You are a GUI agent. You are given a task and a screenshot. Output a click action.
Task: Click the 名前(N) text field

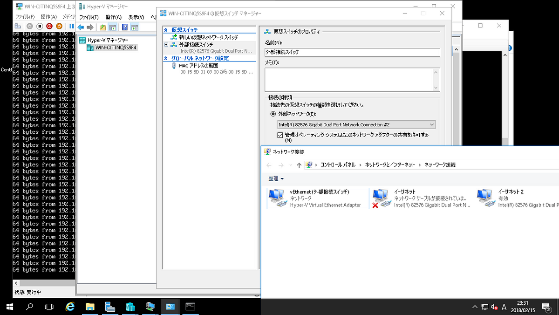[x=352, y=52]
